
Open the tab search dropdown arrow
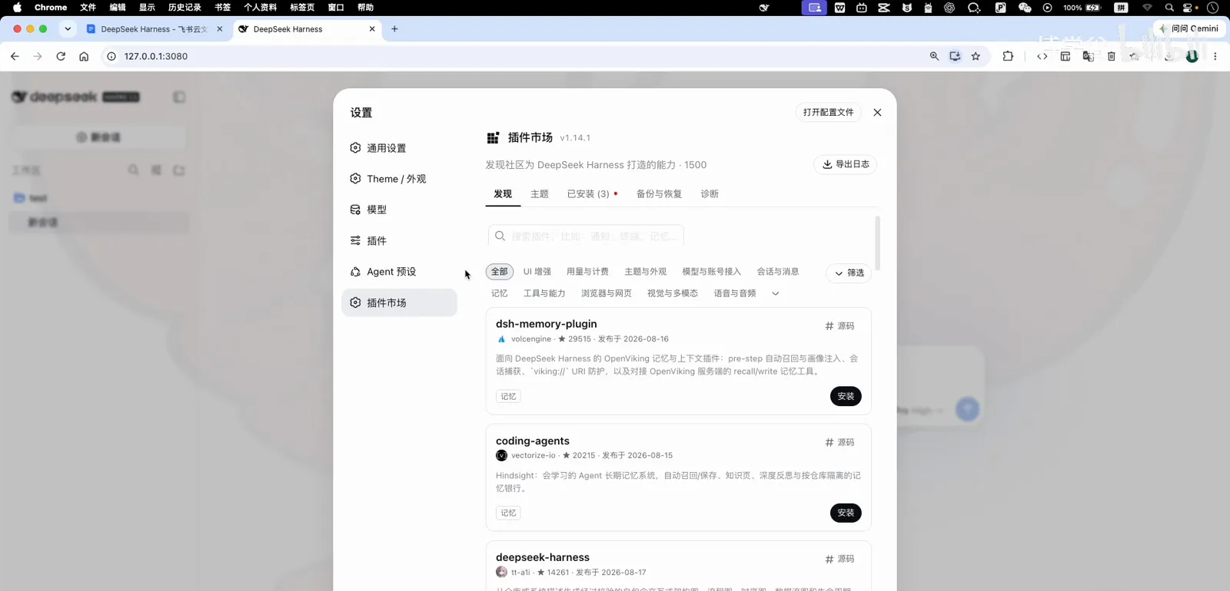68,29
